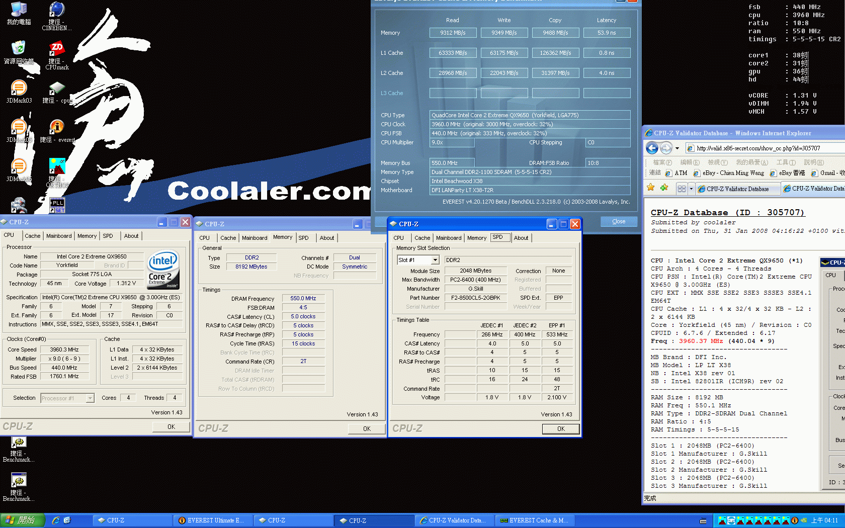This screenshot has height=528, width=845.
Task: Switch to EVEREST Cache & M taskbar button
Action: tap(534, 520)
